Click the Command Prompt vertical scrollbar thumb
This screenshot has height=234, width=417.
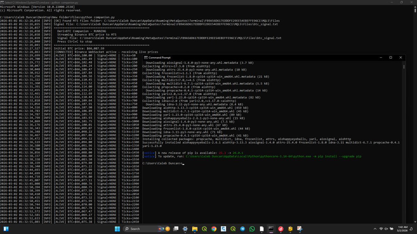(x=404, y=67)
